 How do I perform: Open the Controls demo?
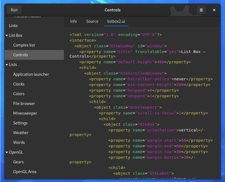pos(20,55)
